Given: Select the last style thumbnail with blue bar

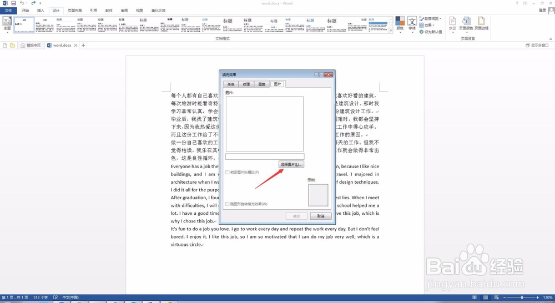Looking at the screenshot, I should [x=378, y=25].
